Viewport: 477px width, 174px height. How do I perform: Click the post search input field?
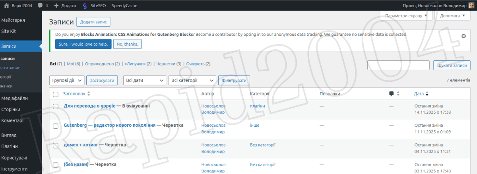(398, 65)
